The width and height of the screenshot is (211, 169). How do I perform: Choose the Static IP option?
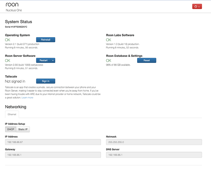(x=23, y=129)
